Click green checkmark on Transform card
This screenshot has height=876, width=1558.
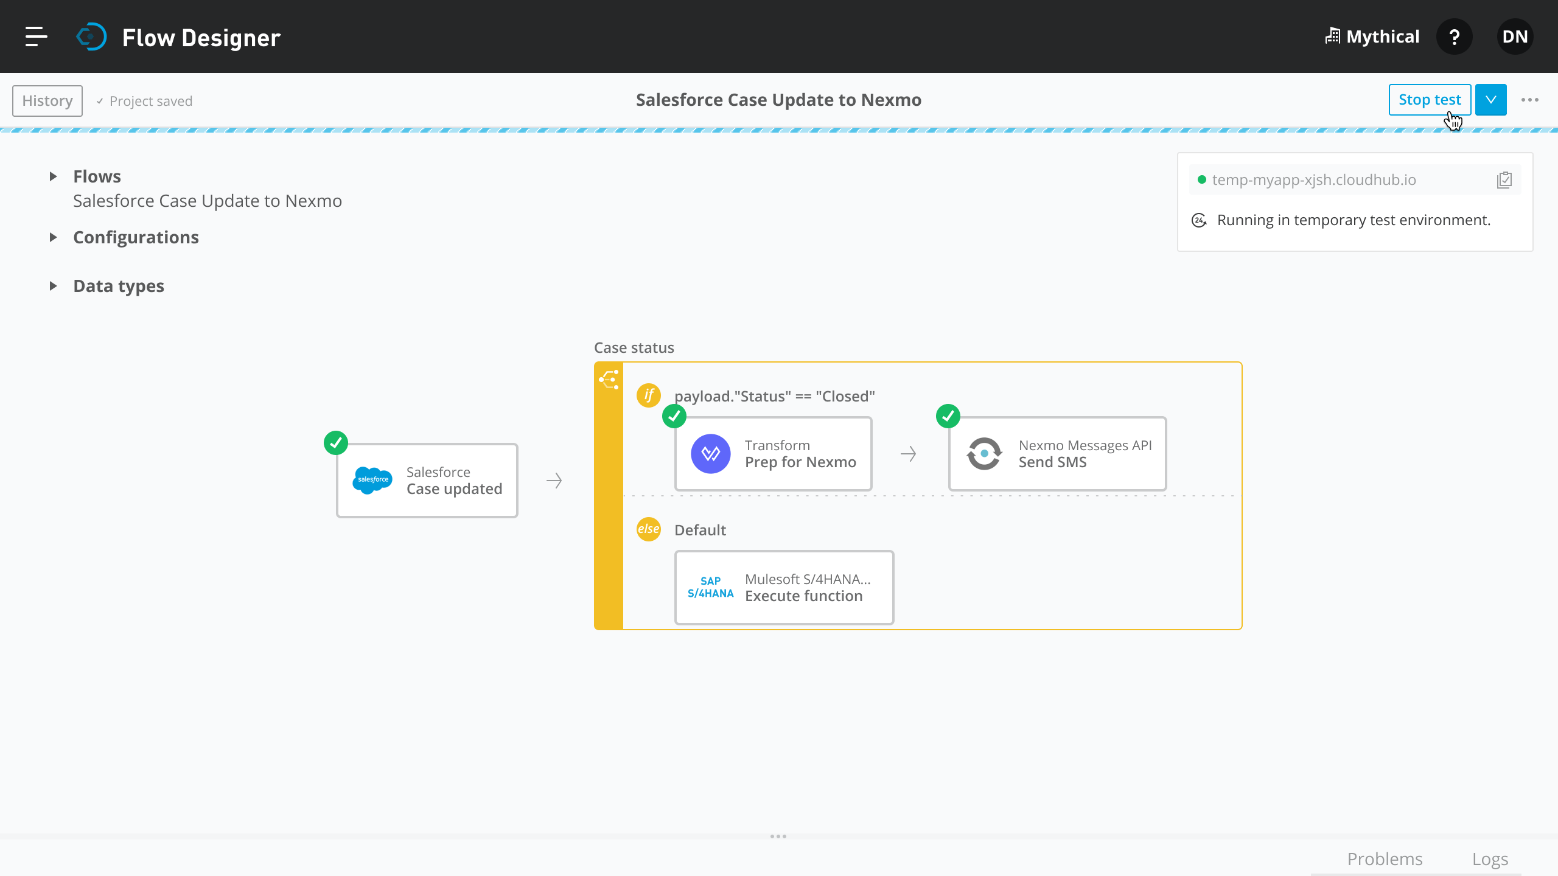[674, 416]
